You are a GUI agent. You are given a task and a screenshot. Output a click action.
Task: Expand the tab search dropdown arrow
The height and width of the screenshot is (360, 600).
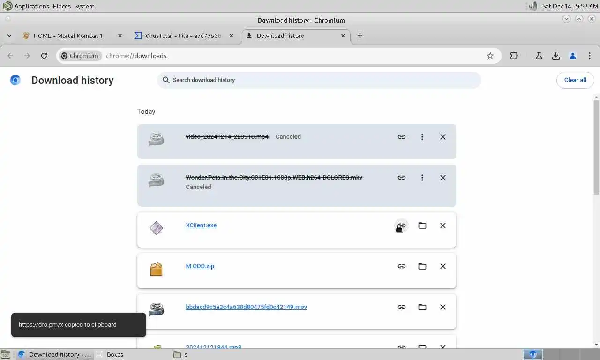click(9, 36)
